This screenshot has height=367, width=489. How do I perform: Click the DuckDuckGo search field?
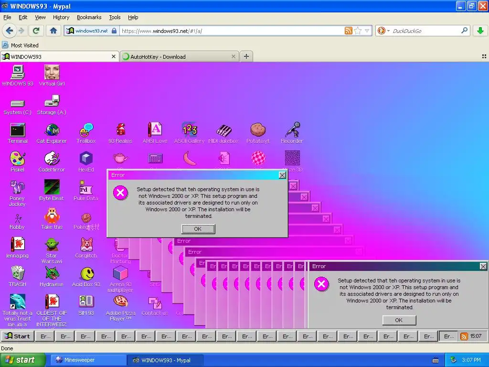pos(425,31)
